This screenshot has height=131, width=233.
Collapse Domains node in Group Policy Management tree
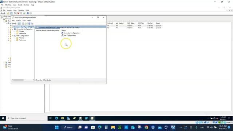4,21
